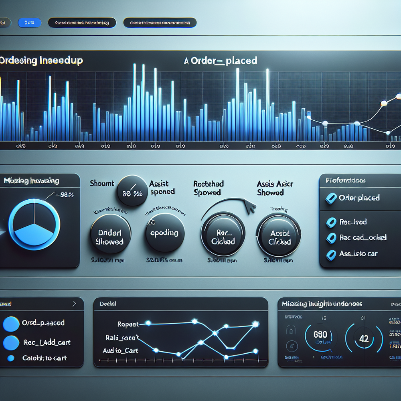The width and height of the screenshot is (401, 401).
Task: Click the 'Rac_ Clicked' round button
Action: tap(223, 234)
